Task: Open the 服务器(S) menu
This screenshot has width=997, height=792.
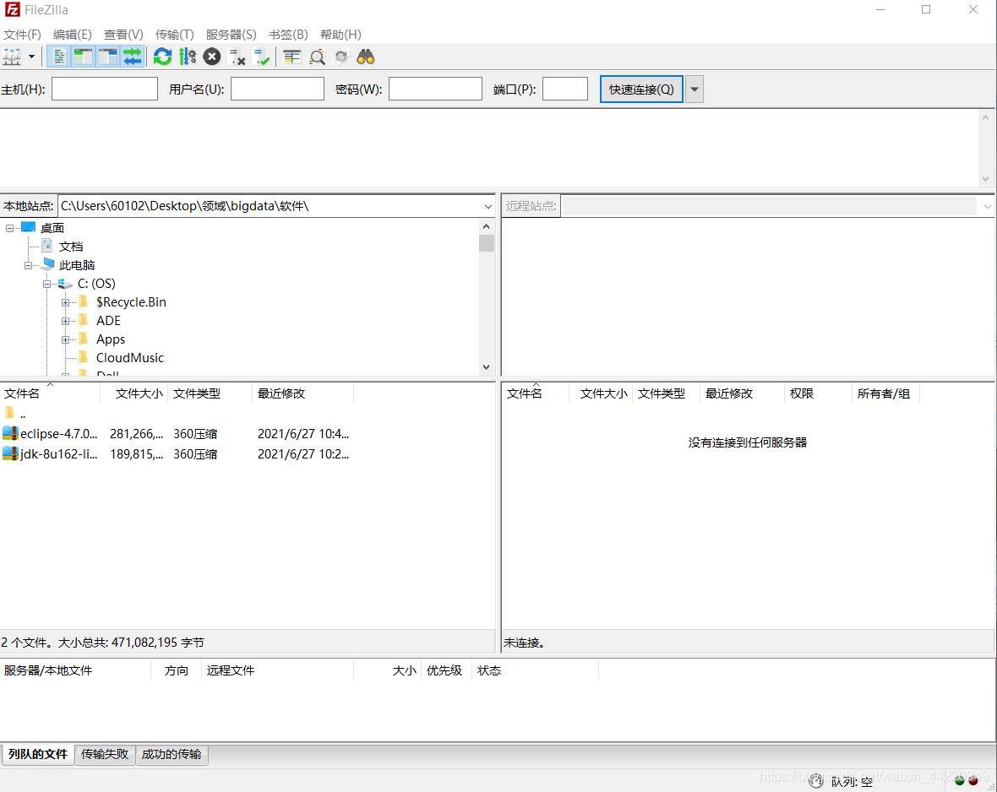Action: (231, 35)
